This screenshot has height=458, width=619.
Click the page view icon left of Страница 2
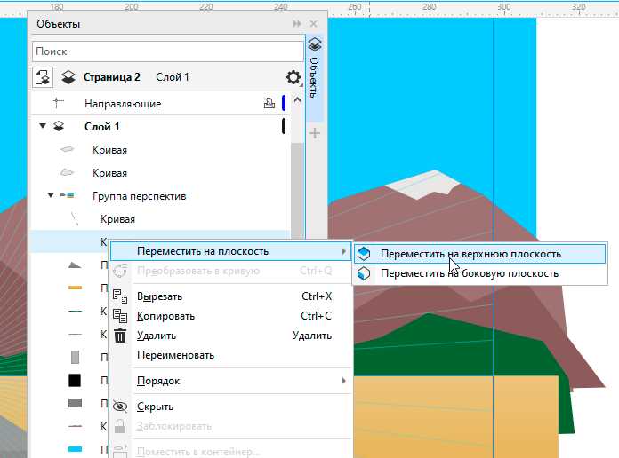point(43,77)
